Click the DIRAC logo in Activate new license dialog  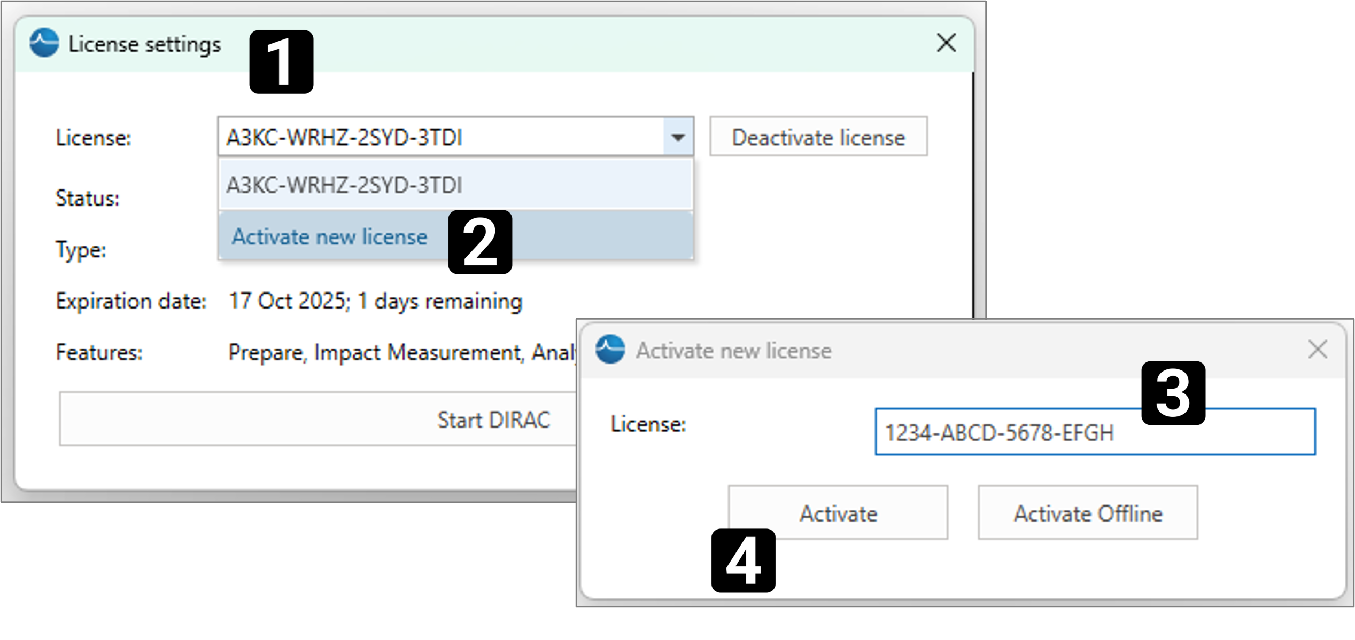pyautogui.click(x=610, y=350)
